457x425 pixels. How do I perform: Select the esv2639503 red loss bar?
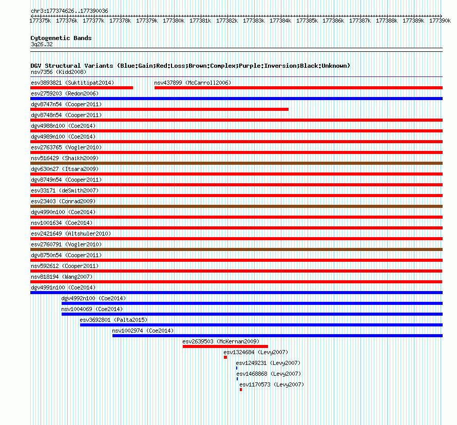tap(225, 346)
